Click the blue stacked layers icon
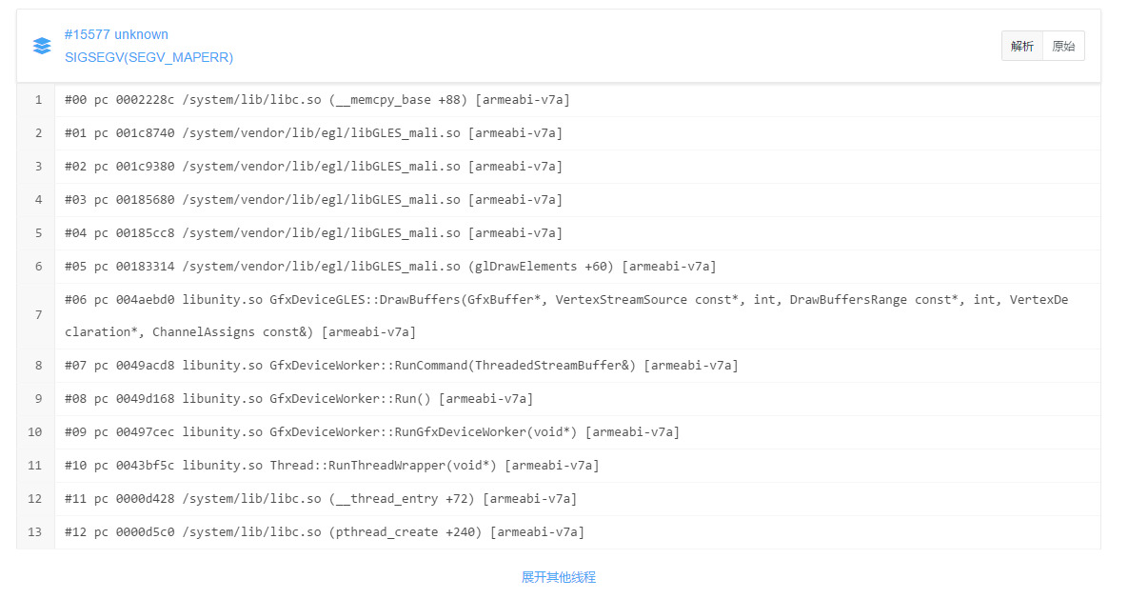Viewport: 1128px width, 599px height. 42,46
